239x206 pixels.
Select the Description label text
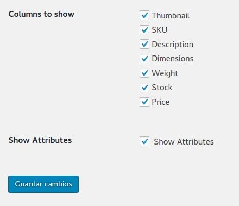[x=173, y=45]
